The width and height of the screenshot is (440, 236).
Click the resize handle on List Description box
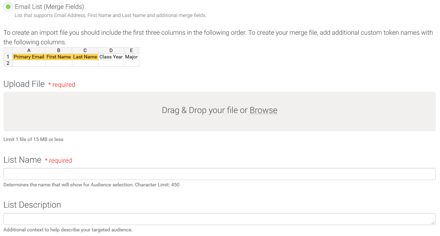pos(433,223)
